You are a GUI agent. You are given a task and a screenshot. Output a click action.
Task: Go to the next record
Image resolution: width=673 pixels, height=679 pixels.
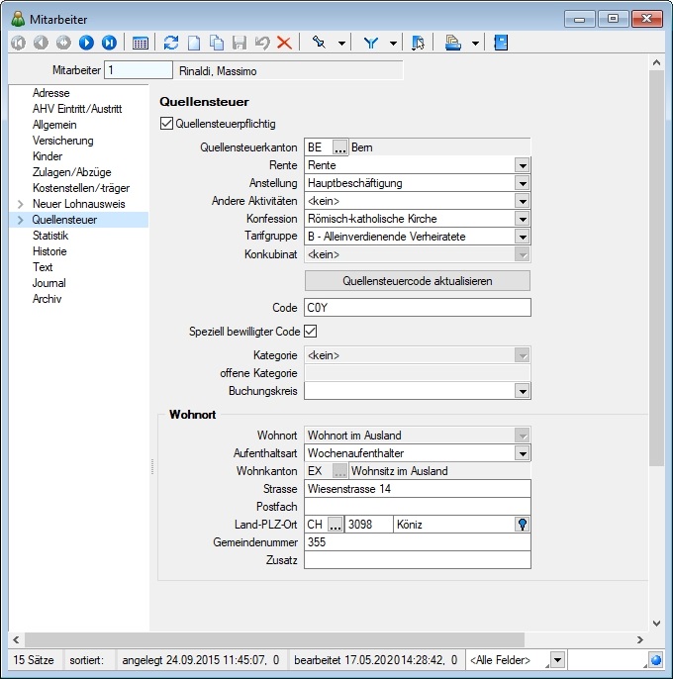86,43
